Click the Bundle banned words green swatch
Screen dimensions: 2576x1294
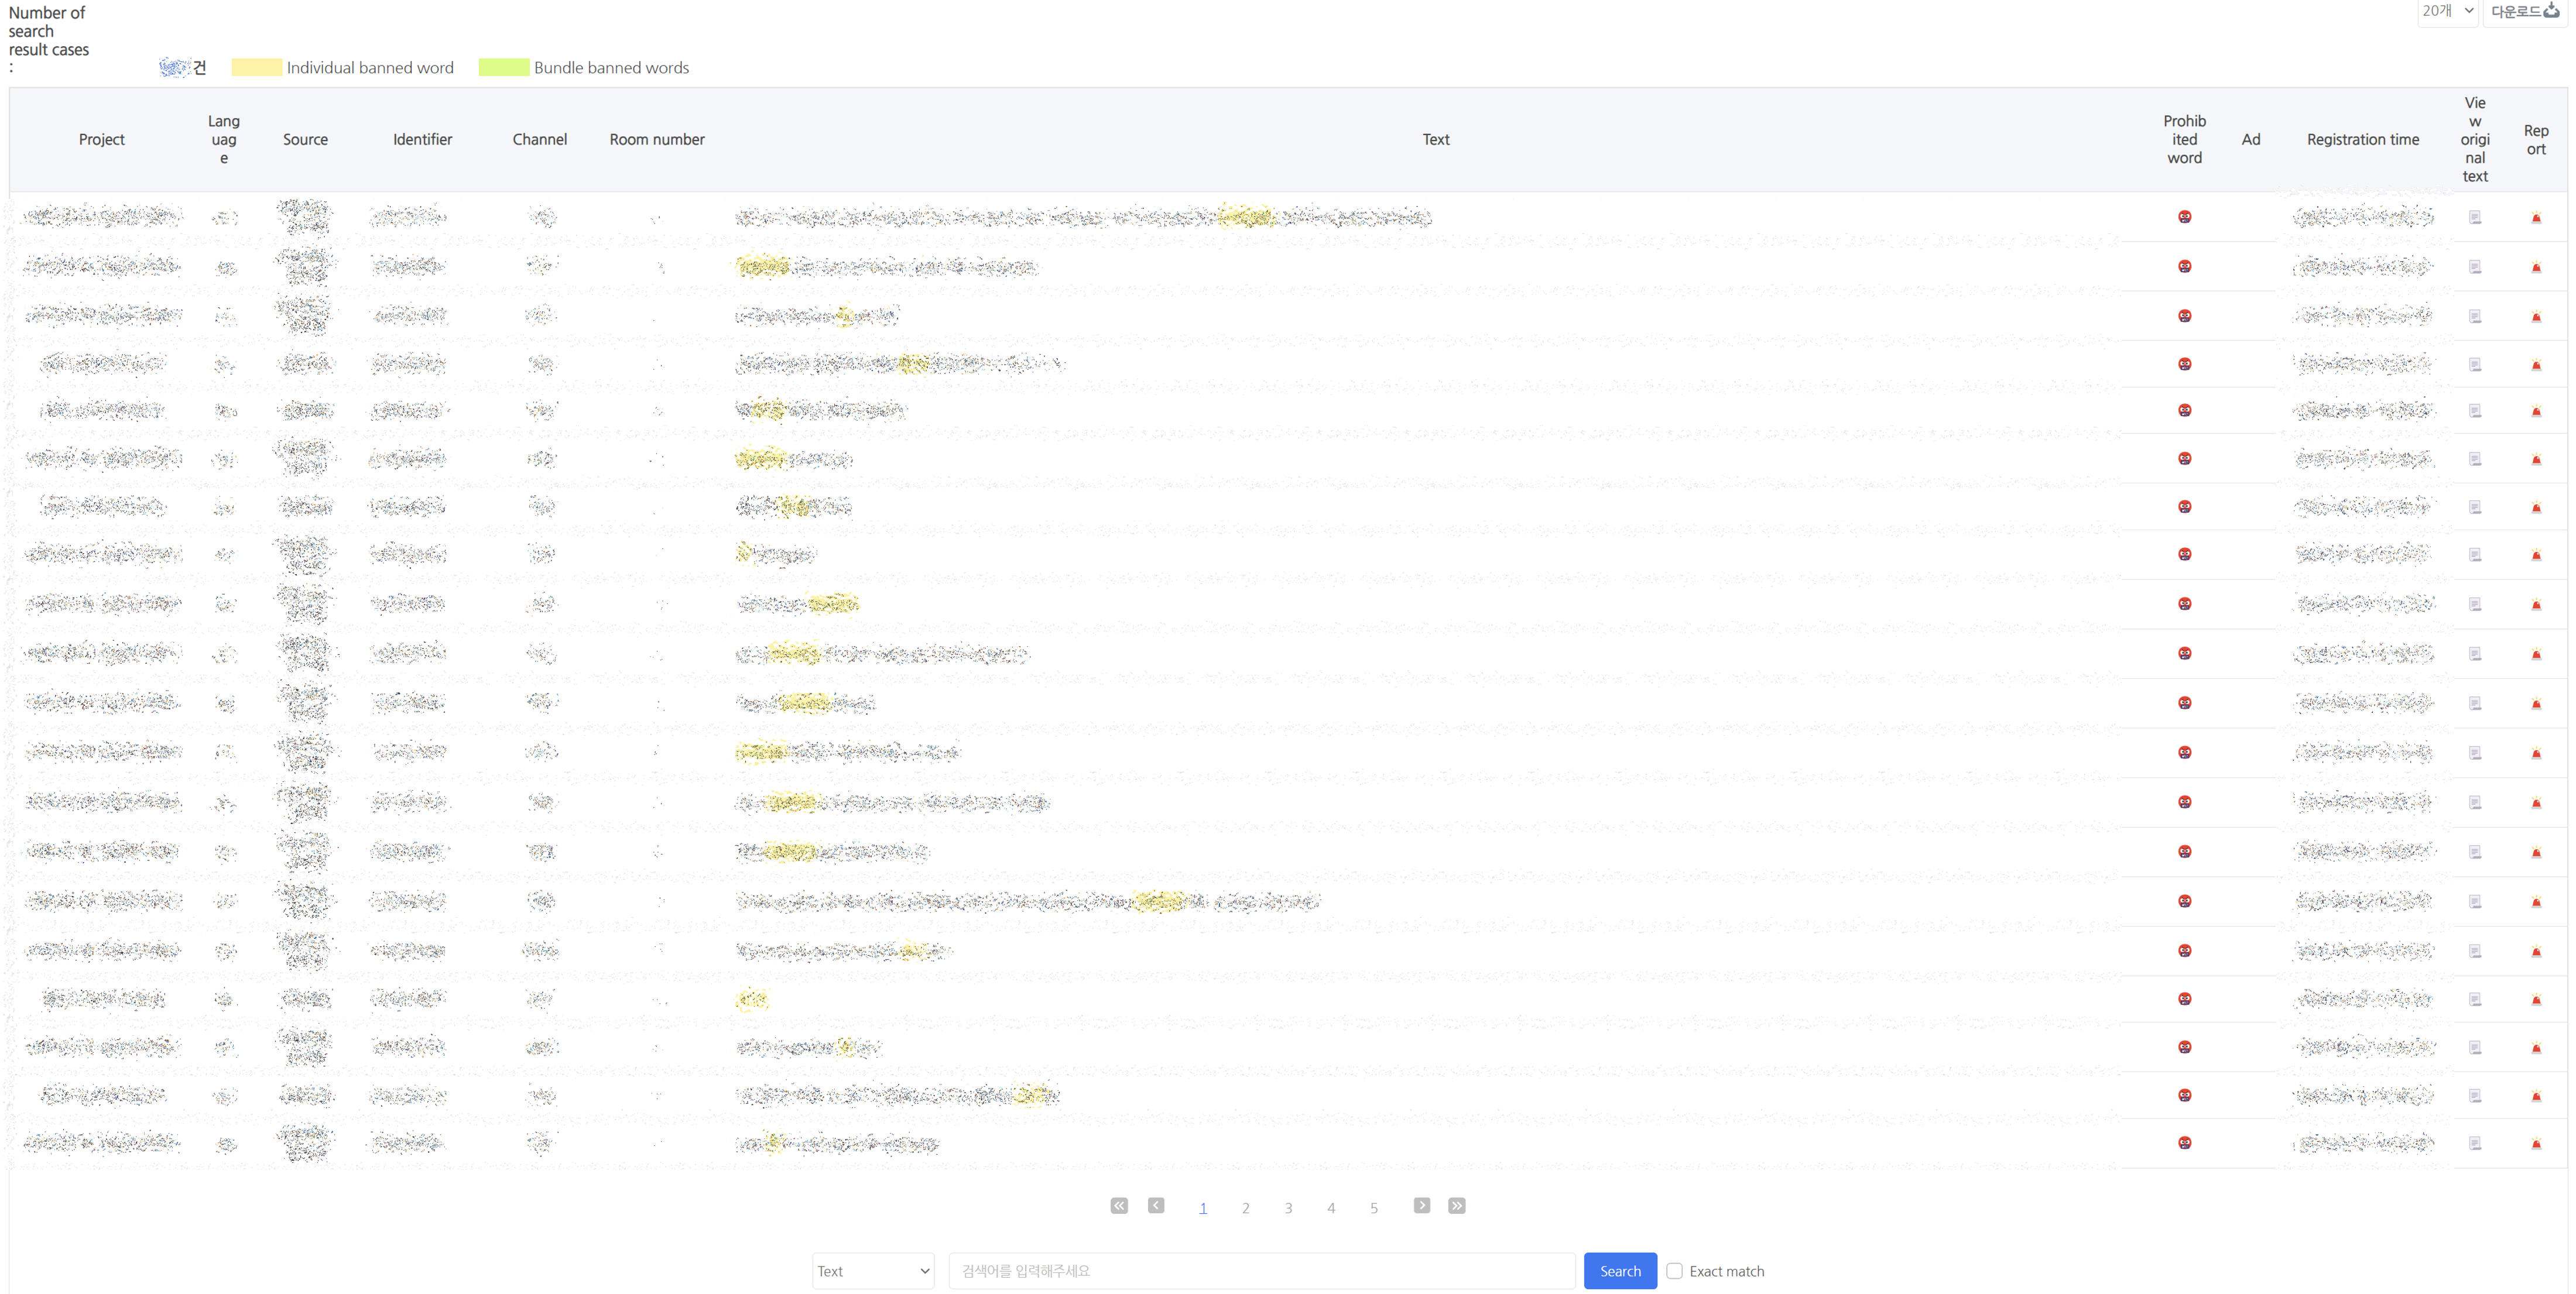(x=504, y=67)
